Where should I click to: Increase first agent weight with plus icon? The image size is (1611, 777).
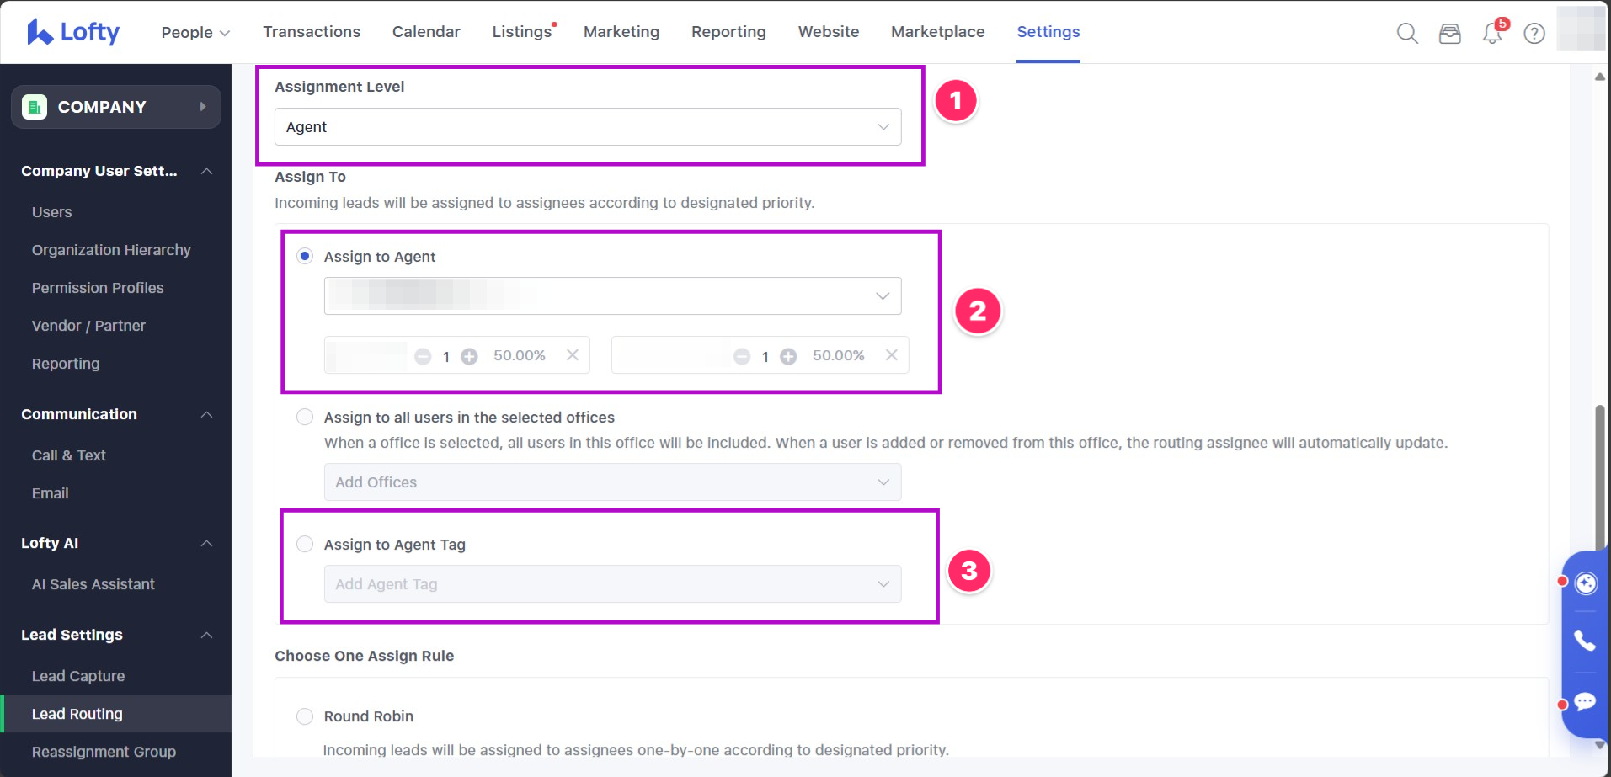pyautogui.click(x=469, y=356)
